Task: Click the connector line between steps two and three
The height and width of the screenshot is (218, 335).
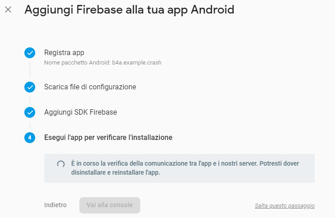Action: point(30,99)
